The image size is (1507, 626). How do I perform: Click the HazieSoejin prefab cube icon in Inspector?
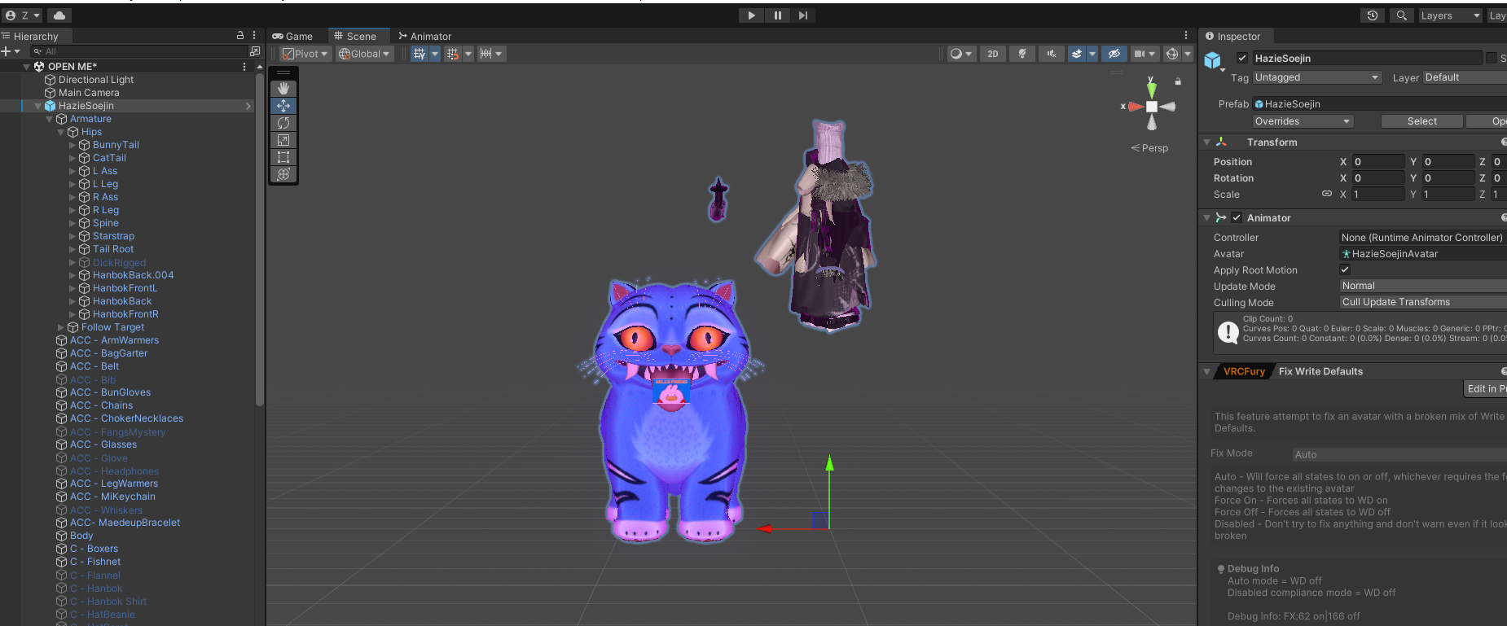pos(1213,60)
